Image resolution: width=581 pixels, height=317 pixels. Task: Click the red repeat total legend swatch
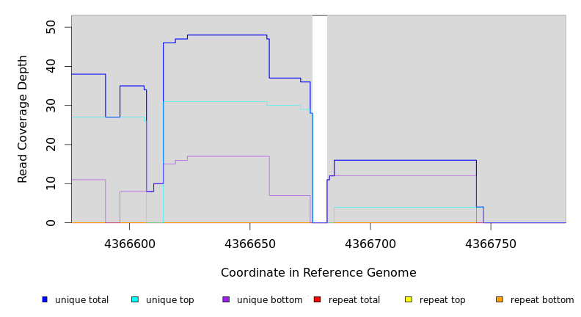pyautogui.click(x=317, y=299)
